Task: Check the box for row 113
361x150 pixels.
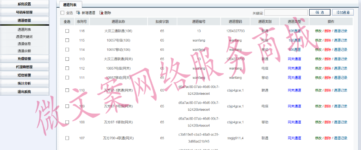Action: [x=67, y=59]
